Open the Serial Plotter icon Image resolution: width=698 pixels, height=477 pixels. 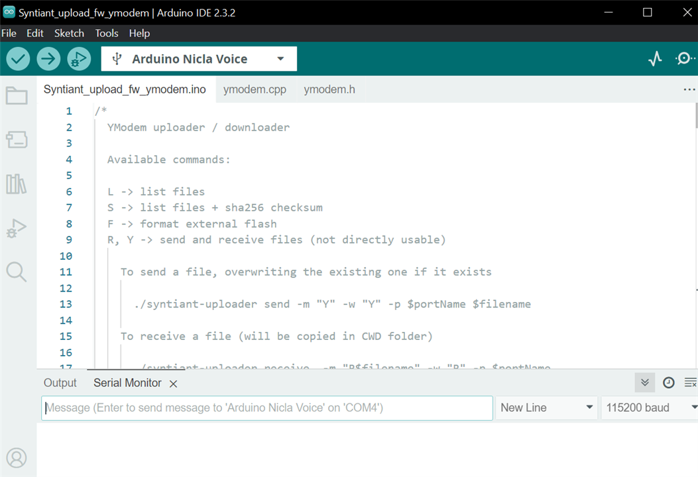click(655, 59)
